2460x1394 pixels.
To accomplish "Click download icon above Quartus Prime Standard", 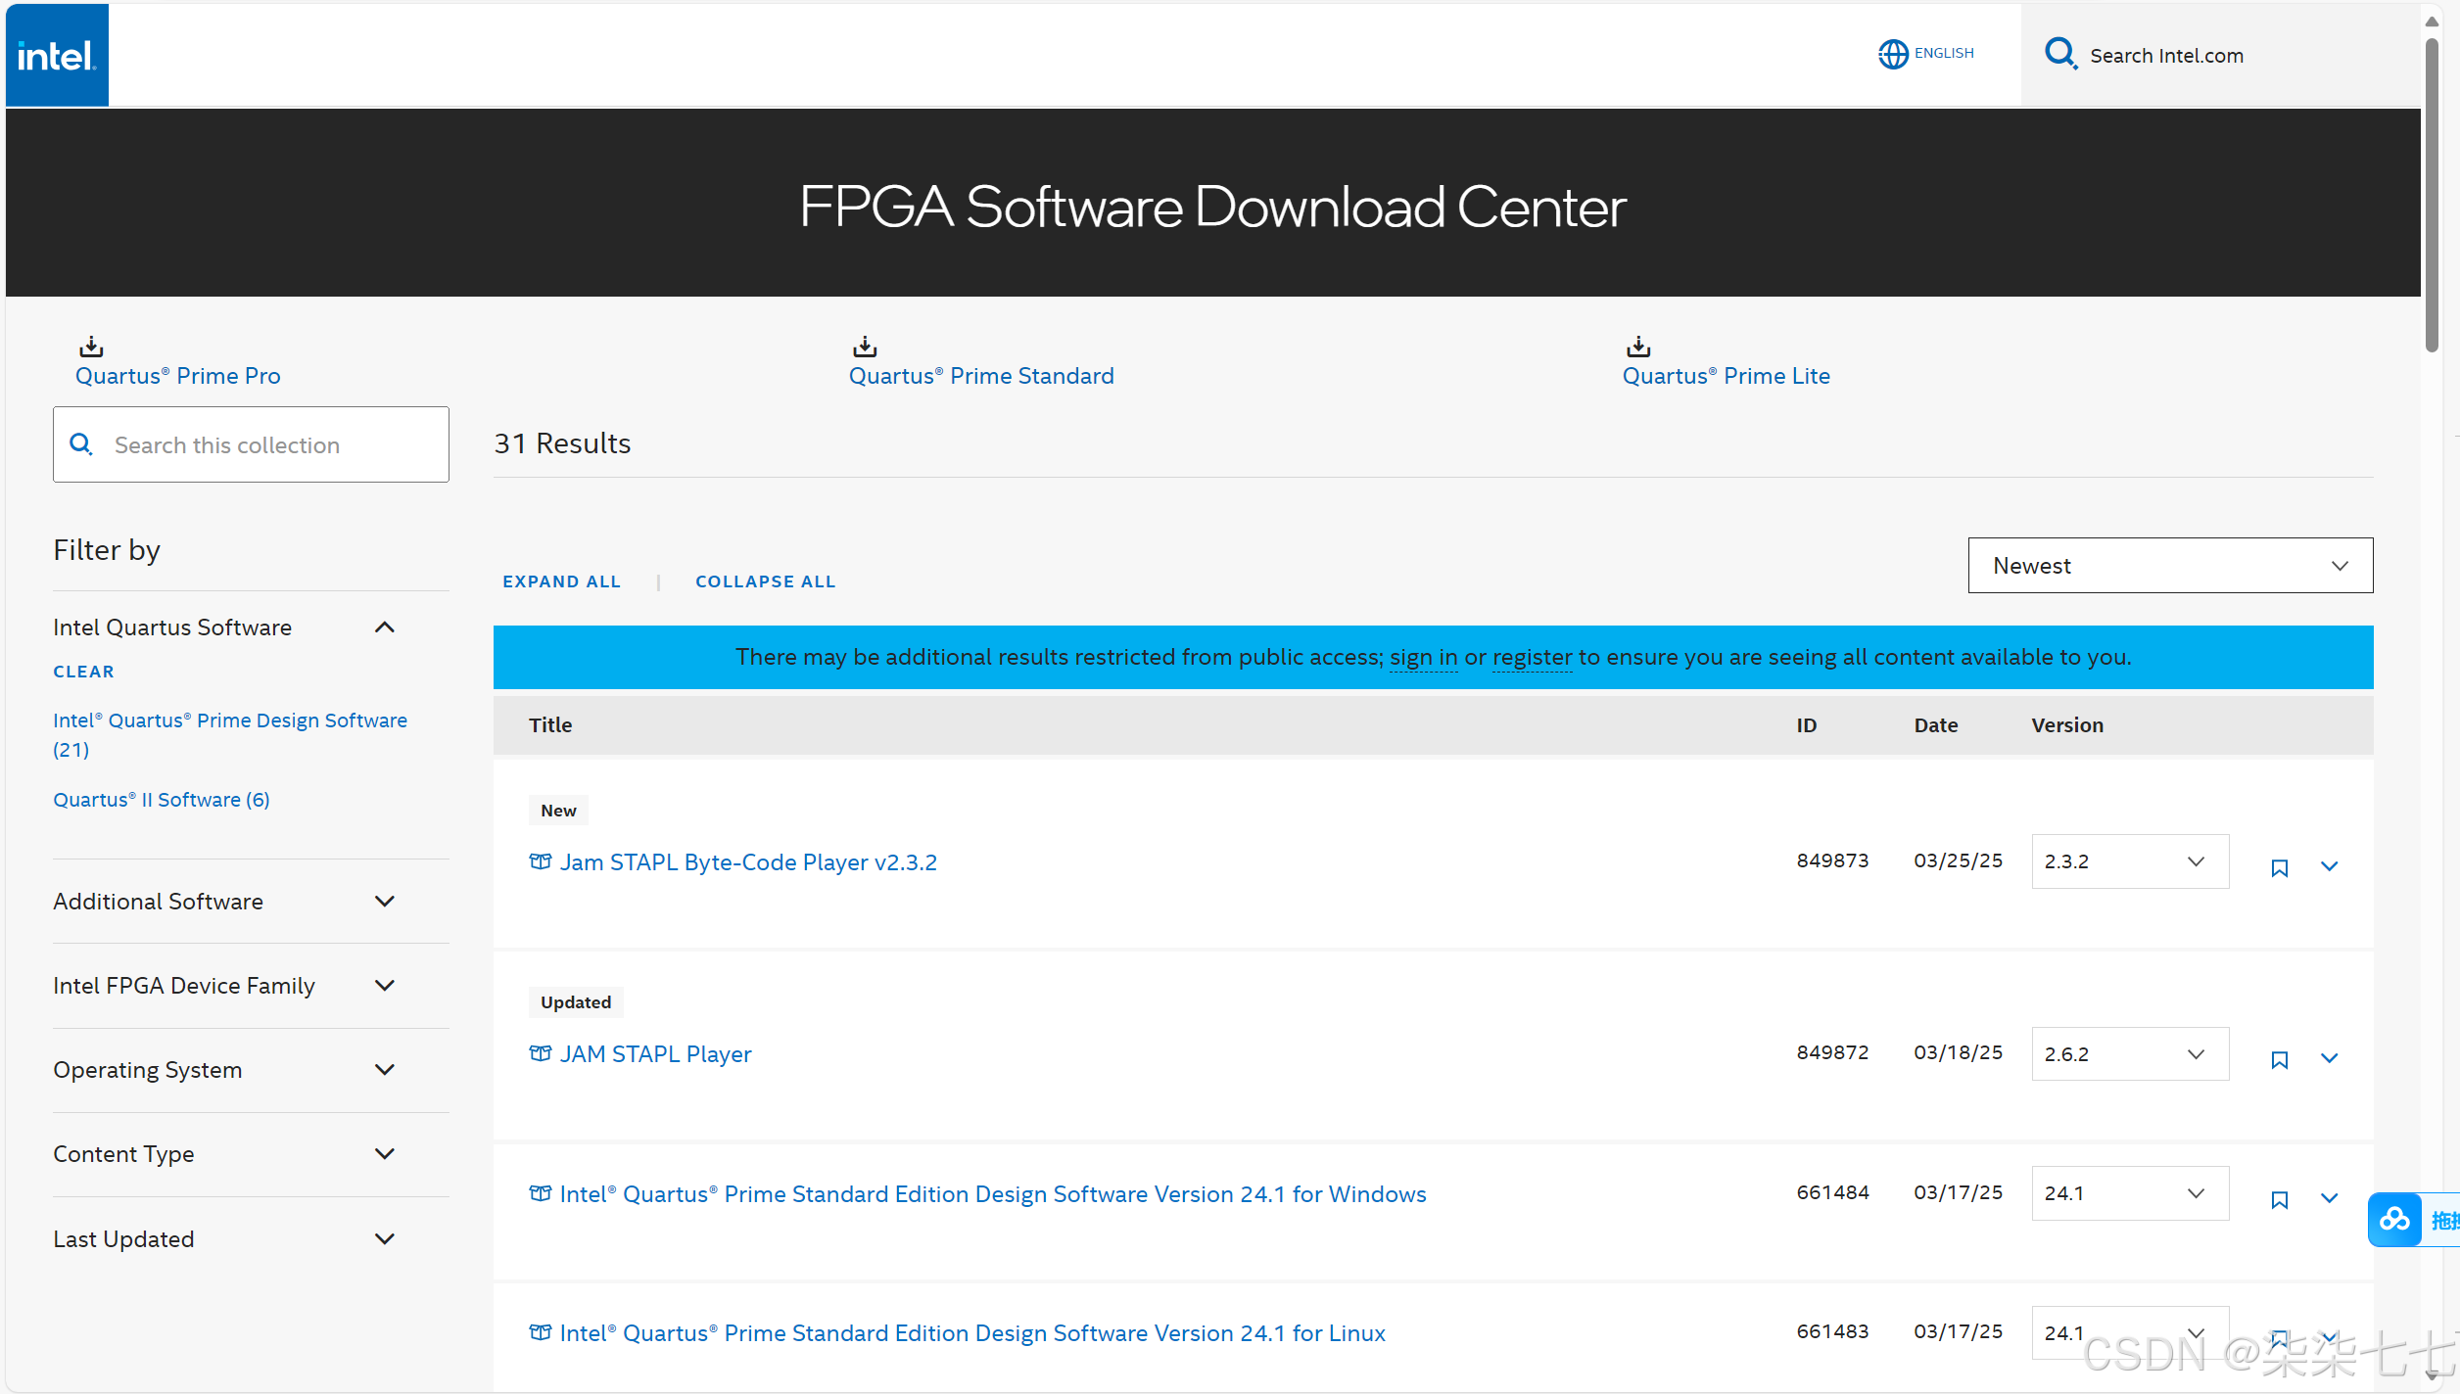I will [865, 347].
